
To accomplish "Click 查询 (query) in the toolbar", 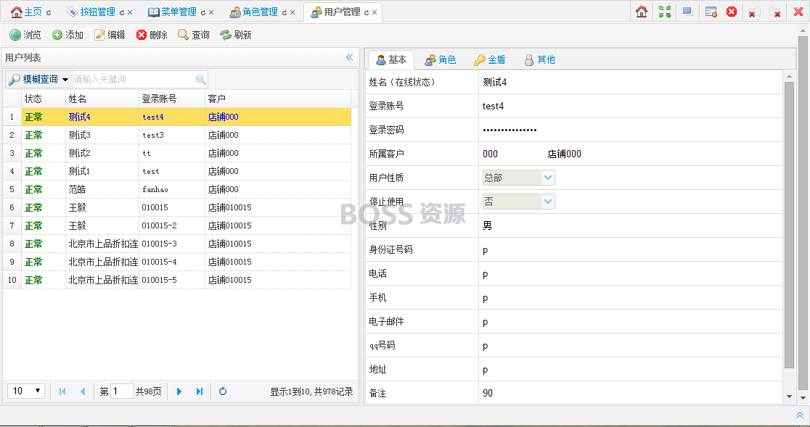I will [194, 35].
